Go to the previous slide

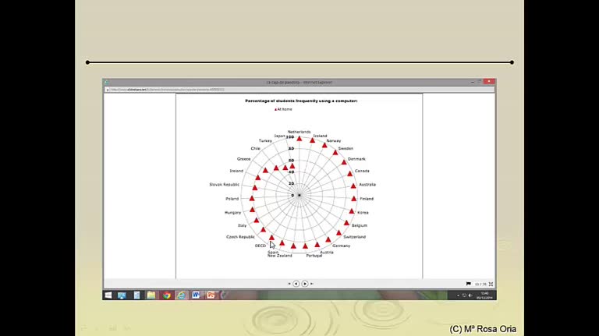point(296,284)
